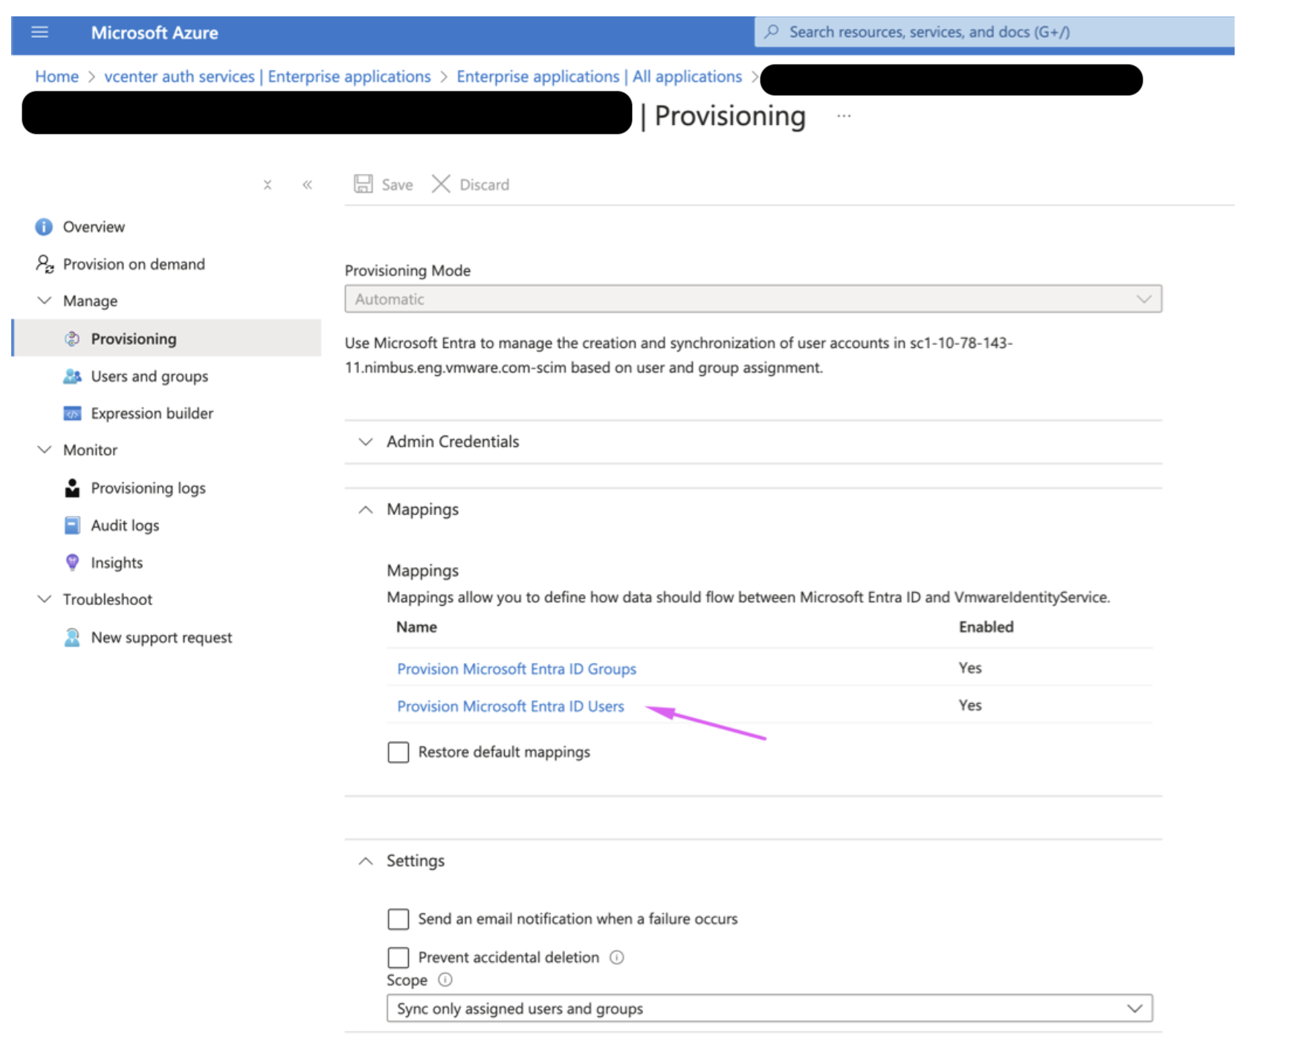Open the Azure hamburger portal menu
1301x1048 pixels.
39,32
